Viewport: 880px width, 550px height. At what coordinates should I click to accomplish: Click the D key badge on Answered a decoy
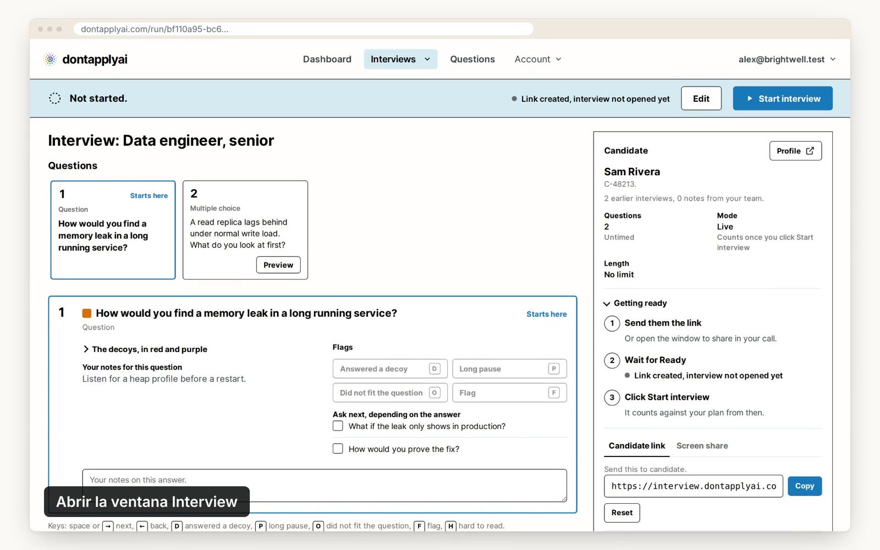tap(435, 369)
